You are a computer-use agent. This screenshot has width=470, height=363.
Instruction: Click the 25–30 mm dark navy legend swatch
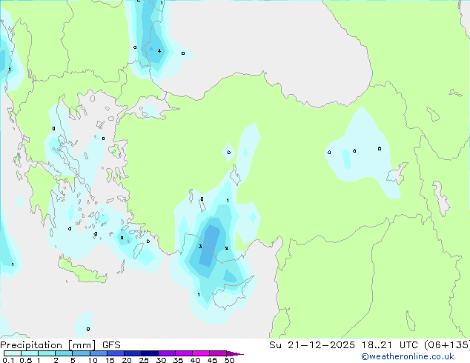point(149,353)
